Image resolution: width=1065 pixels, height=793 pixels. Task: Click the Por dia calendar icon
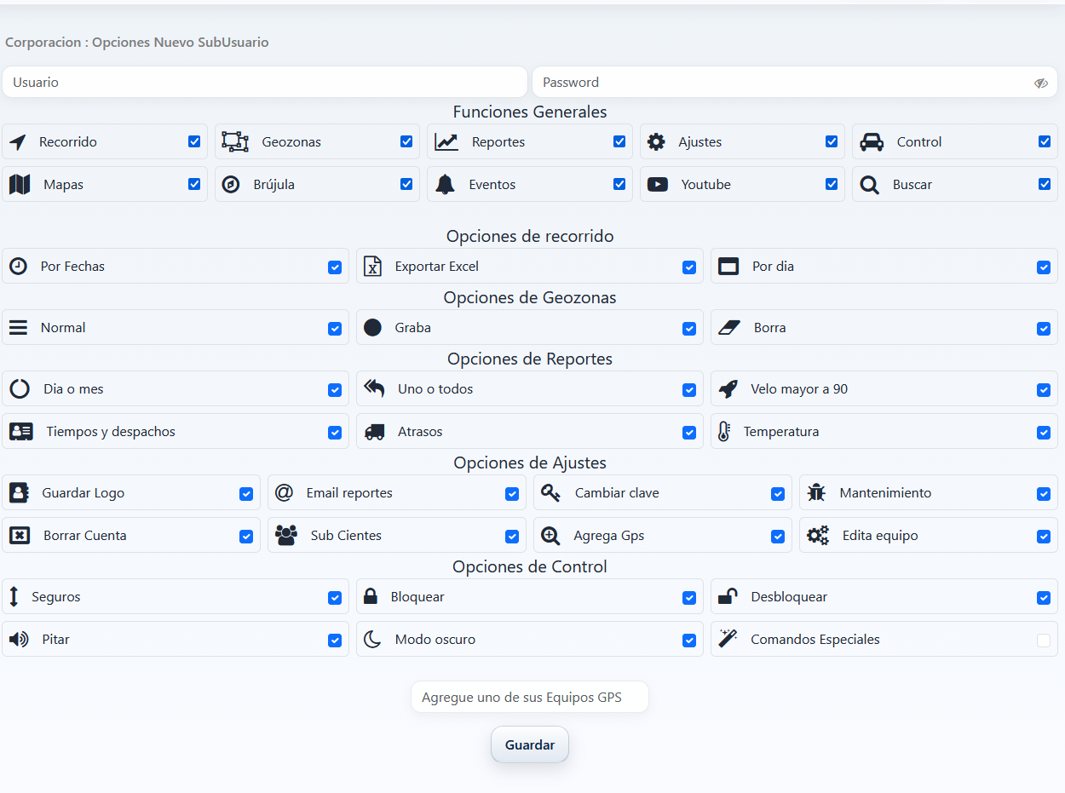(728, 267)
